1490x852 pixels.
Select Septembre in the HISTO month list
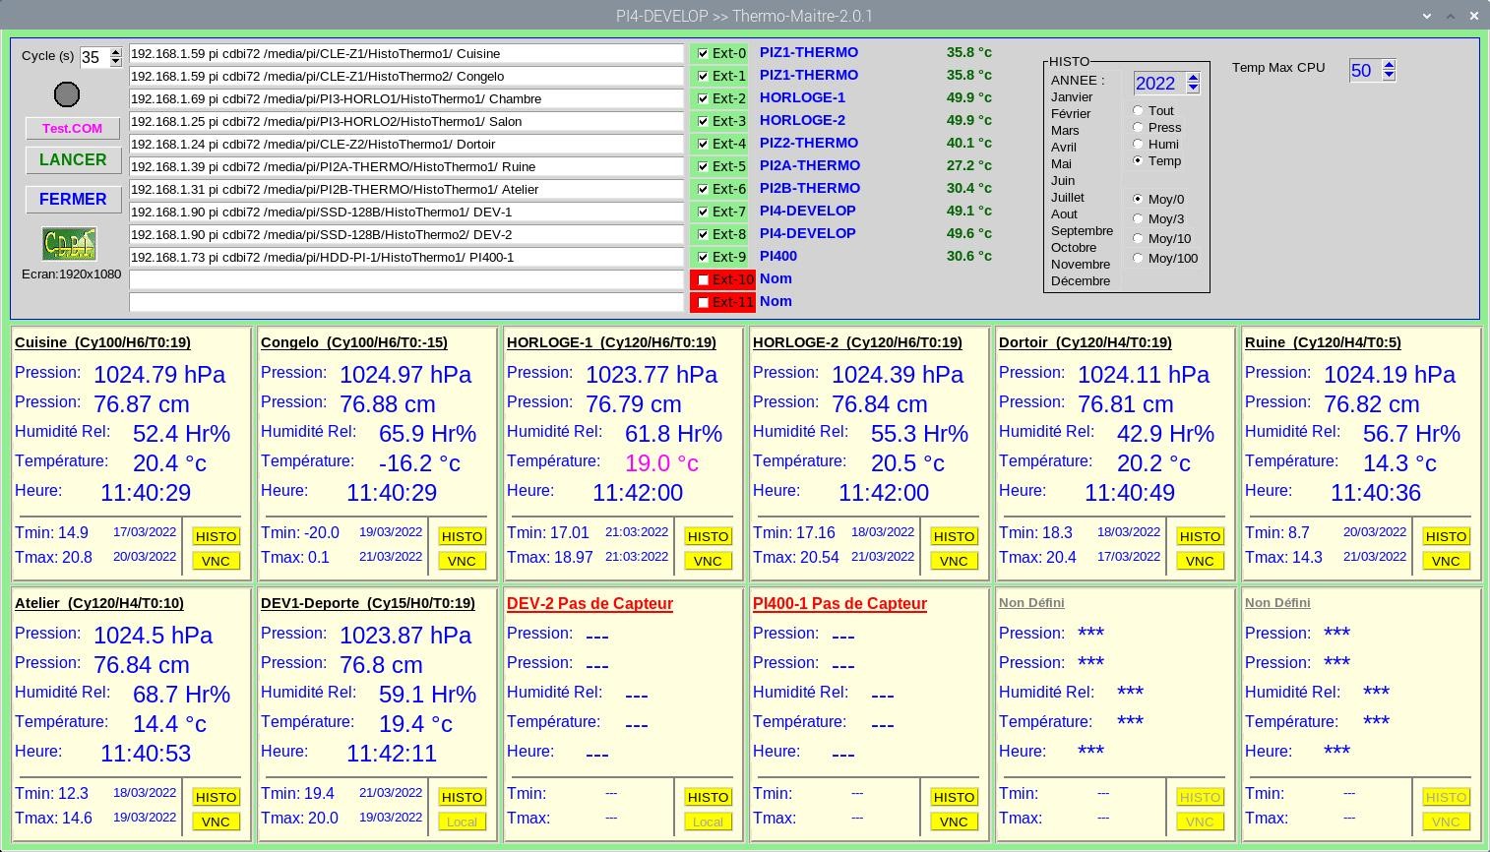[x=1082, y=230]
